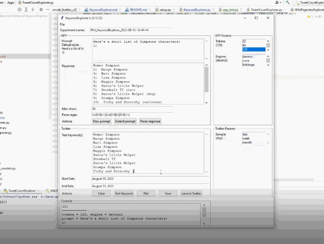Click the Console scrollbar thumb
Image resolution: width=324 pixels, height=244 pixels.
204,212
